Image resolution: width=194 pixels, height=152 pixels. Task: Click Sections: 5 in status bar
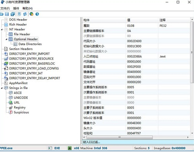pyautogui.click(x=142, y=148)
